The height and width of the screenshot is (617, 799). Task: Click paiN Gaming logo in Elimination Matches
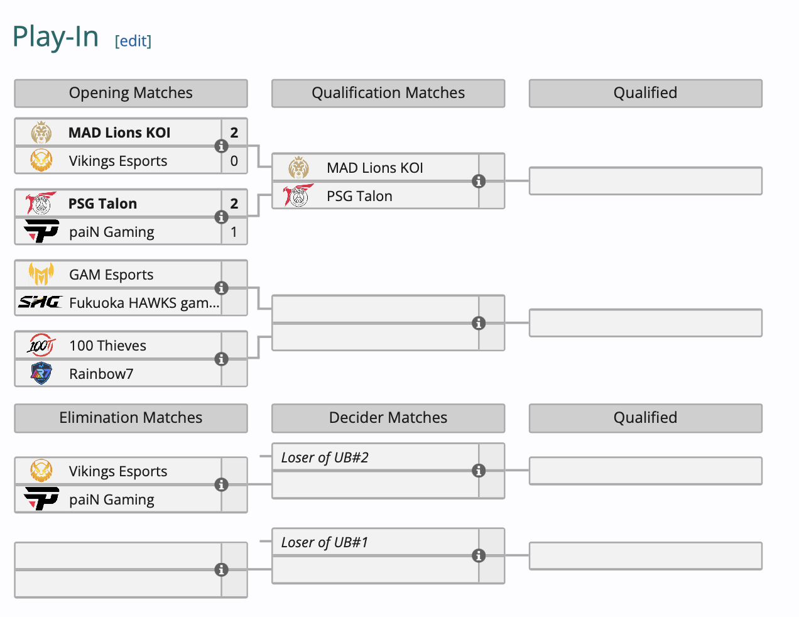pos(41,500)
